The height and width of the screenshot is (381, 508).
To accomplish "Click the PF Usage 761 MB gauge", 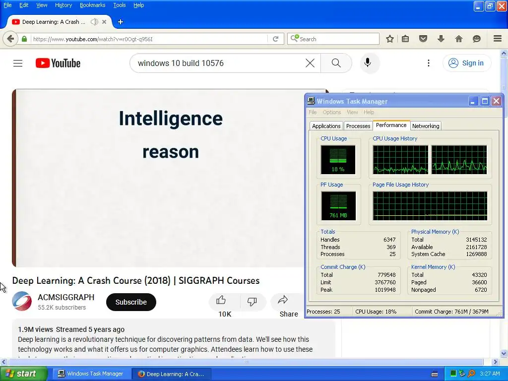I will [338, 206].
